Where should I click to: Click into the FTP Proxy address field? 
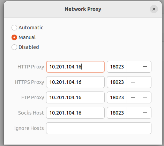point(75,97)
